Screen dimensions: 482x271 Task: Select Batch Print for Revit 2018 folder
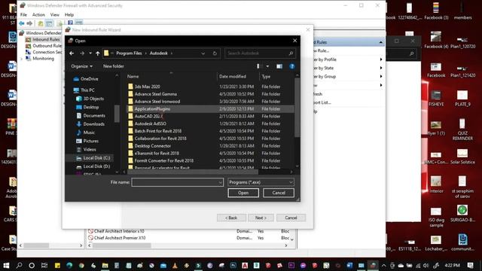(x=157, y=131)
